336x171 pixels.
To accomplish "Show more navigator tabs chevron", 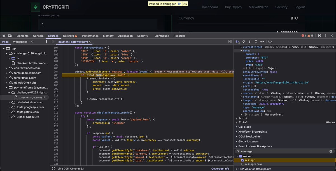I will tap(32, 42).
